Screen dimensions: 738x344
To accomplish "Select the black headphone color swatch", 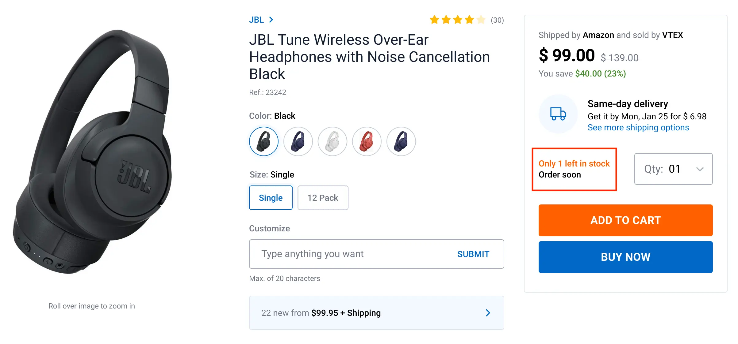I will point(264,141).
